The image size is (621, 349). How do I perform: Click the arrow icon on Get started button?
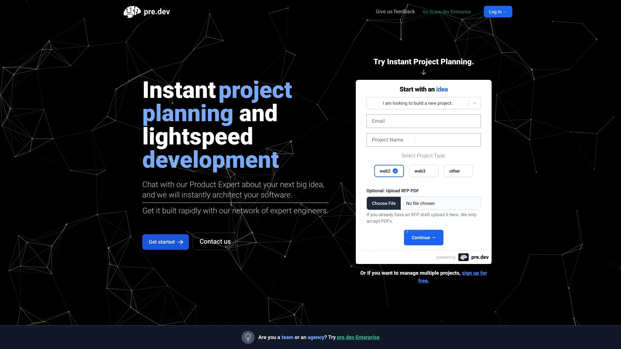point(180,242)
